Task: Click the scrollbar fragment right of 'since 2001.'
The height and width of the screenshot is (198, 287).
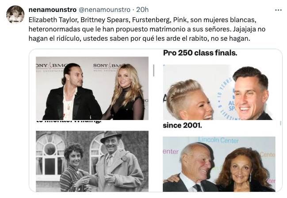Action: coord(280,123)
